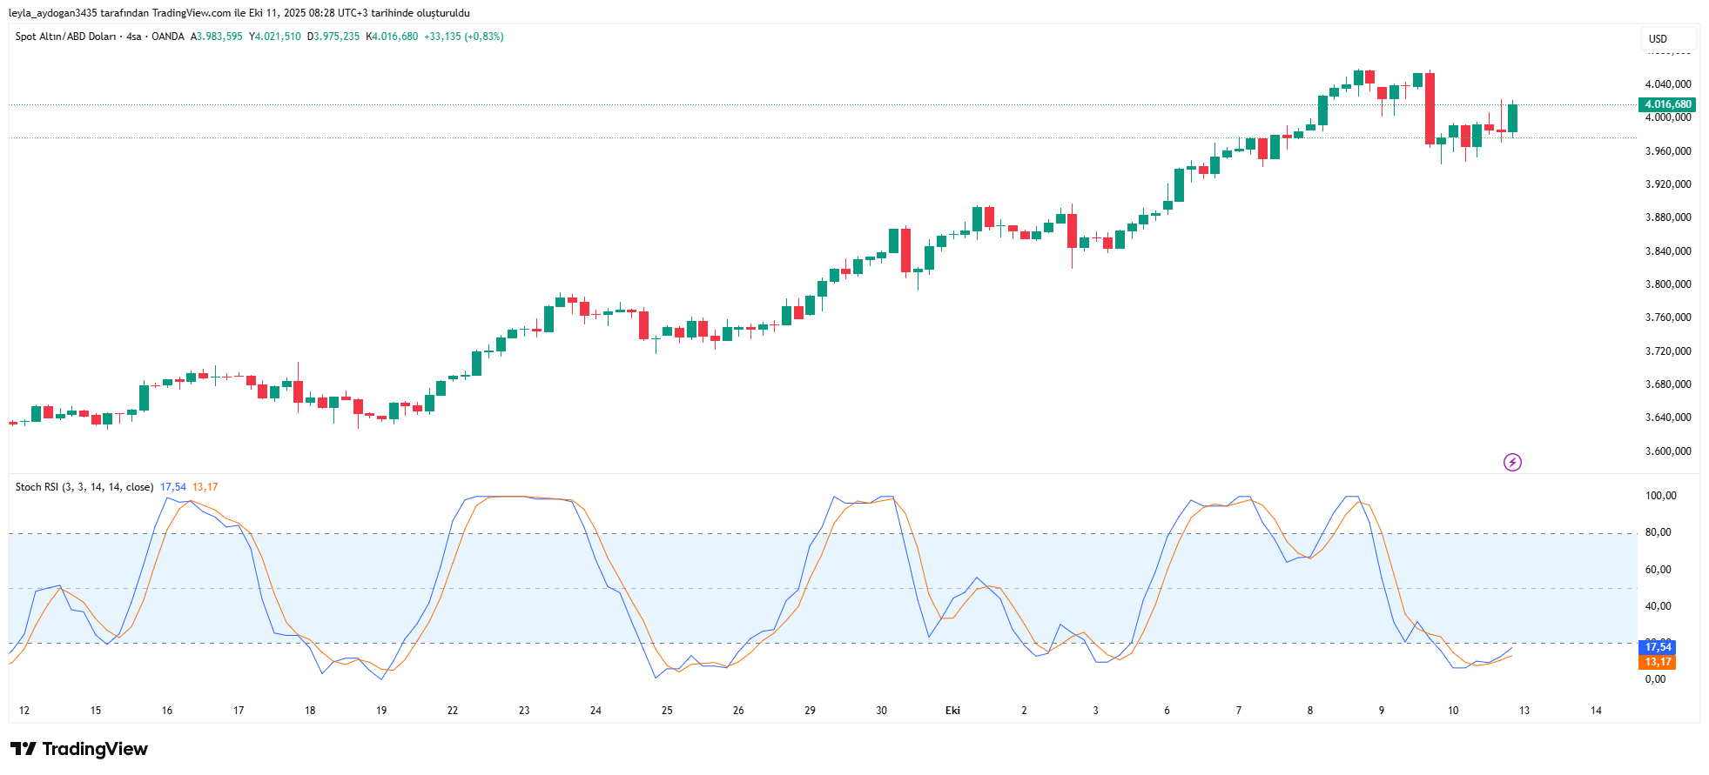
Task: Click the date label 13 on the time axis
Action: tap(1524, 711)
